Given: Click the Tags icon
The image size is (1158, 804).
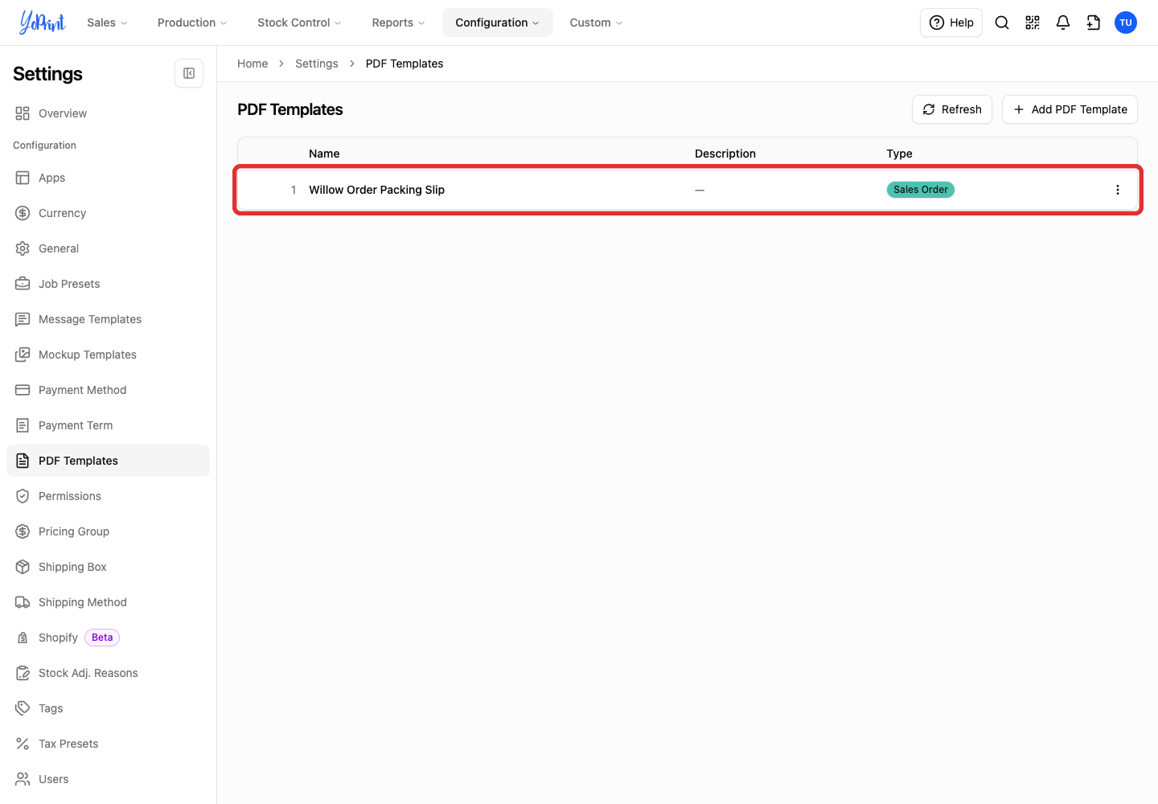Looking at the screenshot, I should point(23,708).
